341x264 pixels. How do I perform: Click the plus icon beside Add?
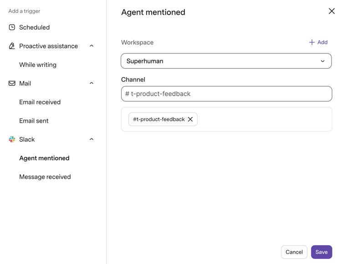(312, 42)
